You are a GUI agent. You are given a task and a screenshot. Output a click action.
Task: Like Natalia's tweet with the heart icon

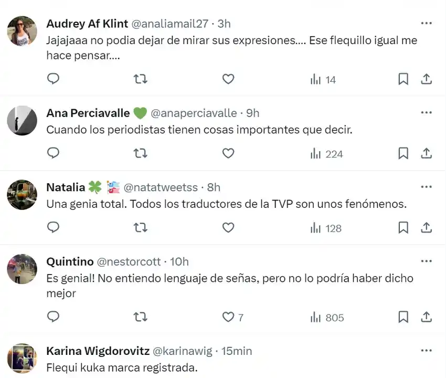coord(228,227)
